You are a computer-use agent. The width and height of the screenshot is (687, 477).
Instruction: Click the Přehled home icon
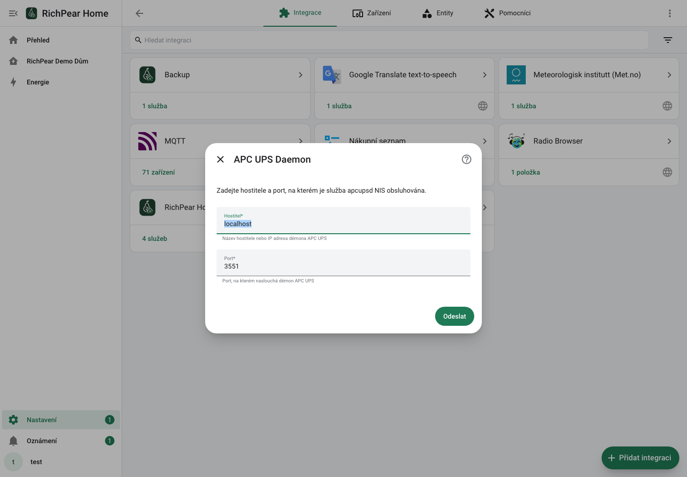pyautogui.click(x=13, y=40)
